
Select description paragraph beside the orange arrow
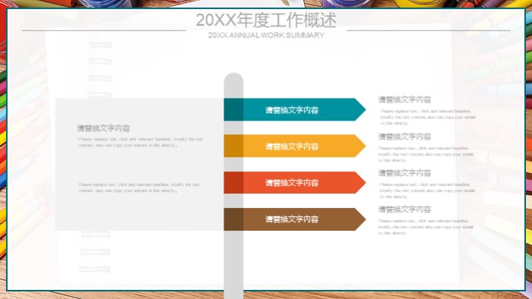point(426,154)
